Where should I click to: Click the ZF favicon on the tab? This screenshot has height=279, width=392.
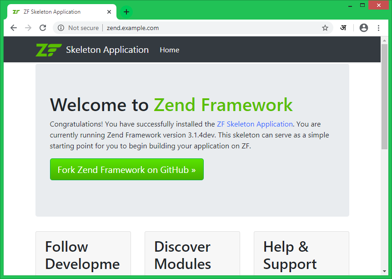(x=16, y=12)
